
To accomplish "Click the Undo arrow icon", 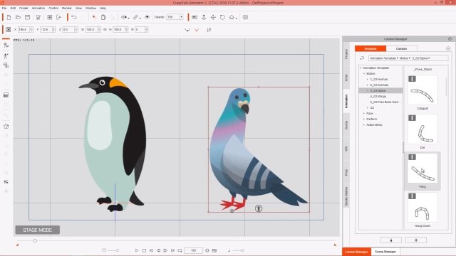I will click(74, 17).
